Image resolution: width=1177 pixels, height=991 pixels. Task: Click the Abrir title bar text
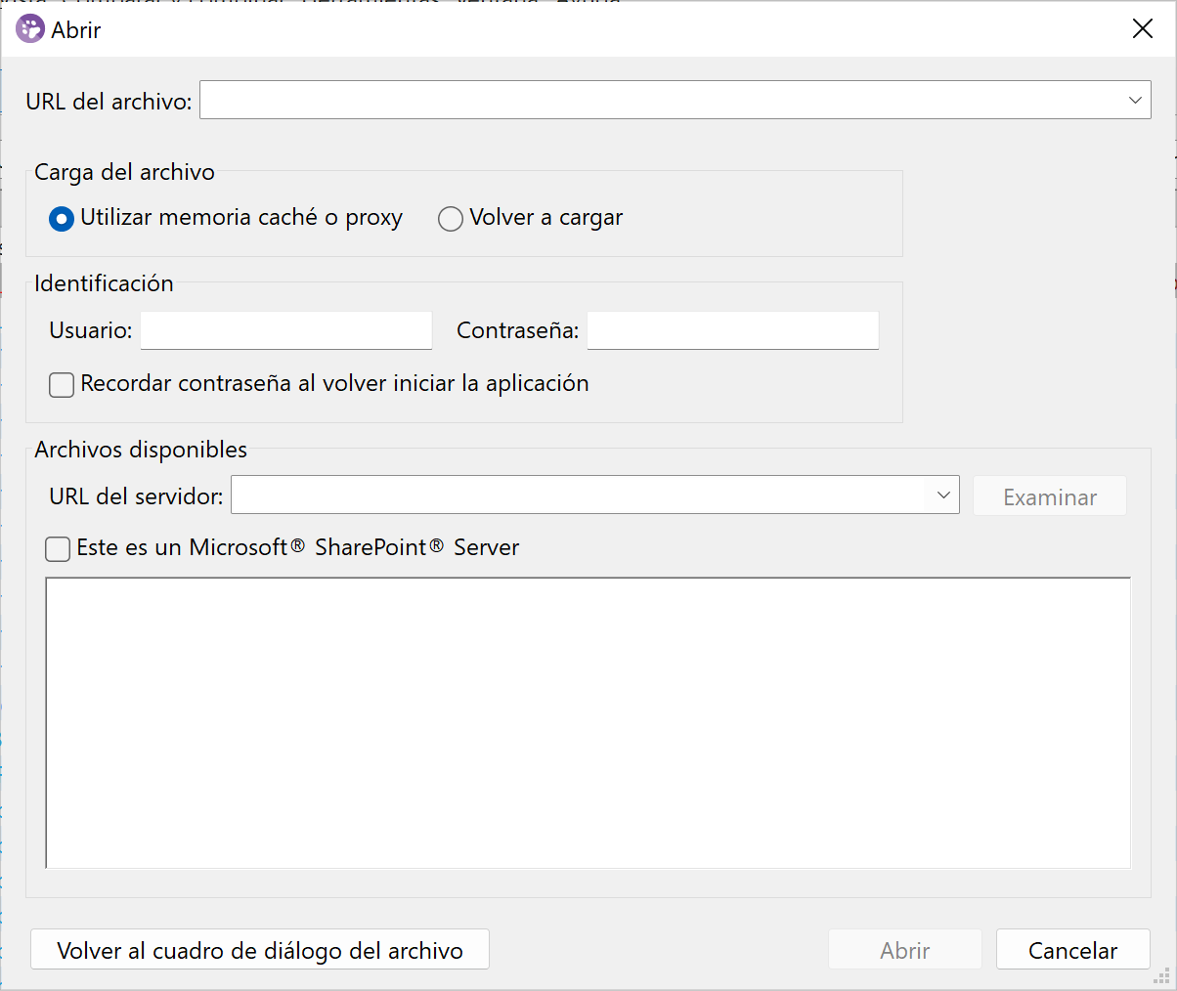76,30
